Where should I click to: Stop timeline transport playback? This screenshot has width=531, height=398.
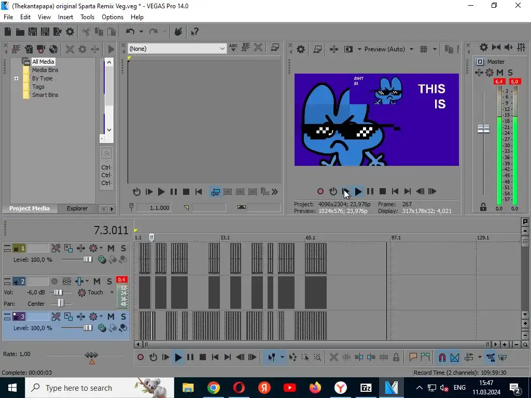[x=203, y=357]
